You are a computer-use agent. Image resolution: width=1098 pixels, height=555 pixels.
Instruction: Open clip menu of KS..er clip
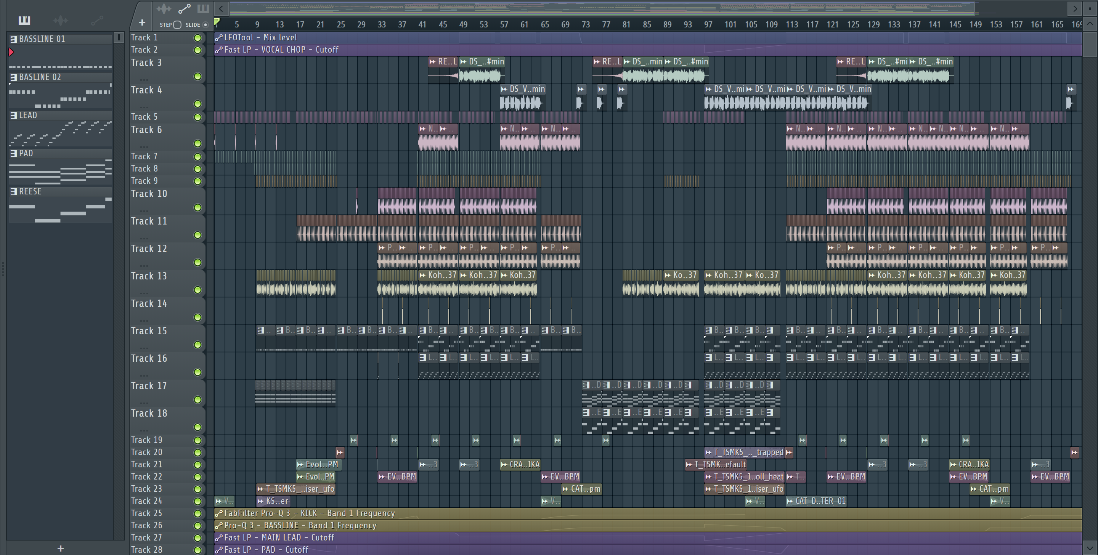click(x=260, y=501)
